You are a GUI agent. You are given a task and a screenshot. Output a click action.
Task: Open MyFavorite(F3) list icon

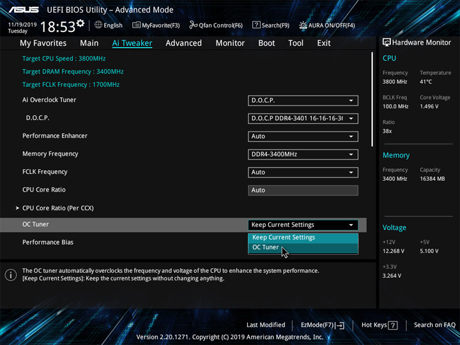pyautogui.click(x=136, y=25)
